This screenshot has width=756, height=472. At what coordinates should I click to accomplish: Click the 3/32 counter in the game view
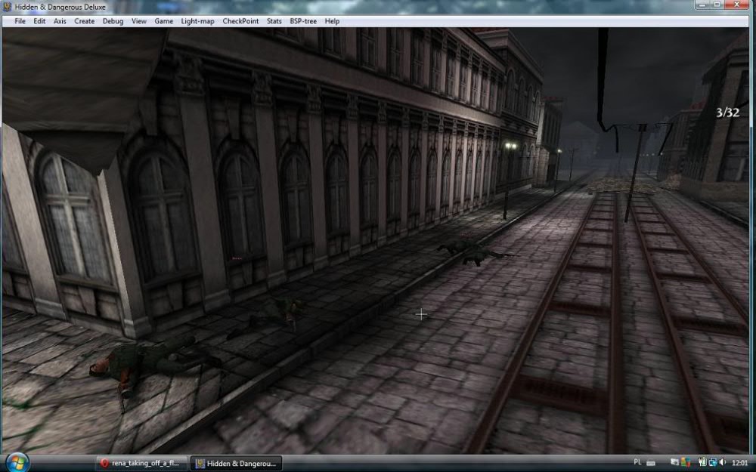[727, 113]
